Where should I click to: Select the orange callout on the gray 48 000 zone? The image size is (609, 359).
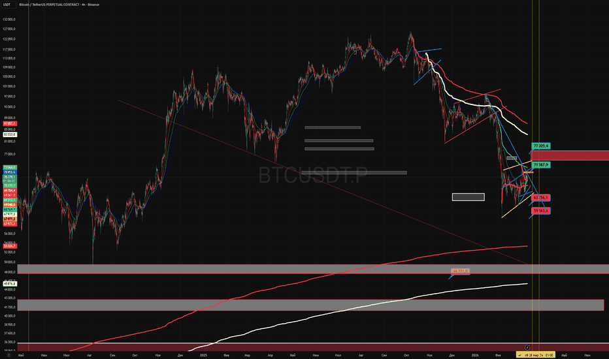point(460,271)
